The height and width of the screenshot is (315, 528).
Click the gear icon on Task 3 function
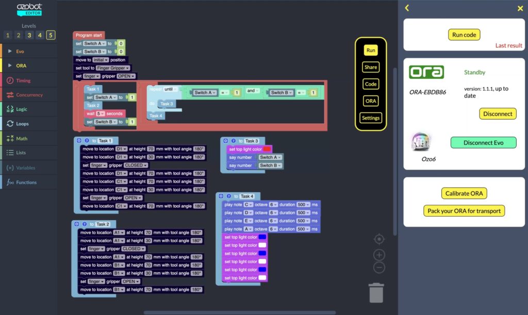tap(226, 141)
